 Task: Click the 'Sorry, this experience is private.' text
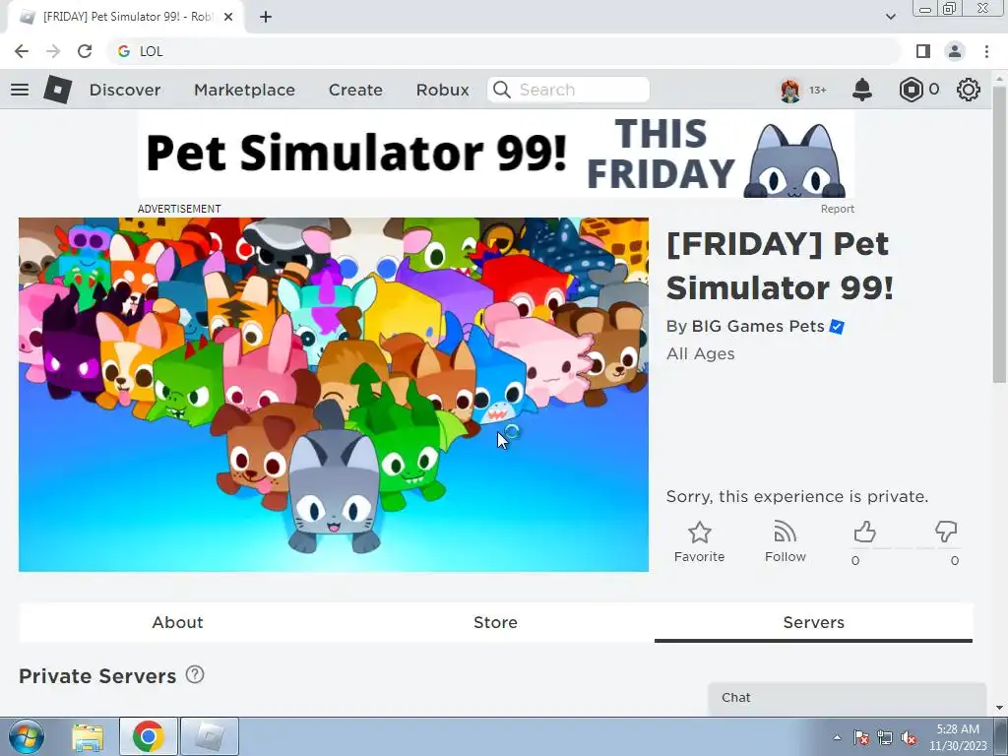click(797, 496)
